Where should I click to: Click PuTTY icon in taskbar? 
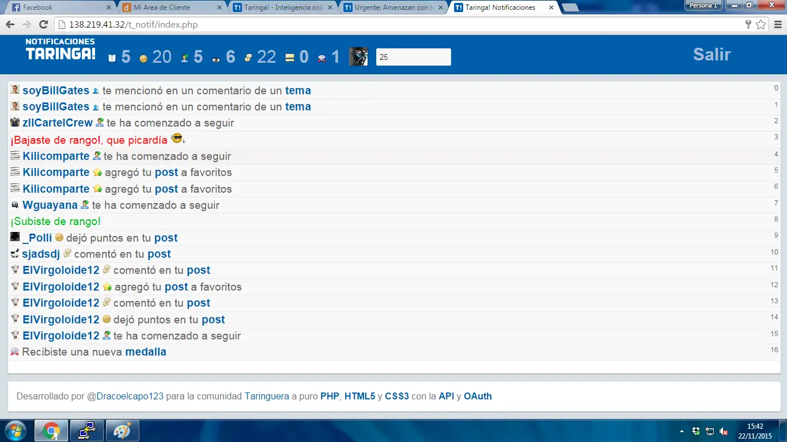[87, 430]
